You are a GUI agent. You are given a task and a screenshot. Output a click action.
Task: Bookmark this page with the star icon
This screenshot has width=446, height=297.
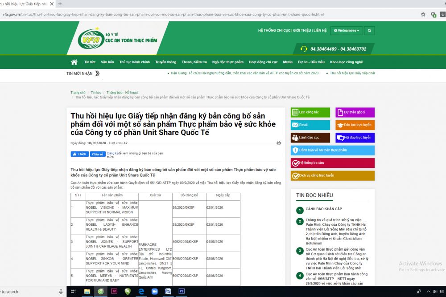423,15
